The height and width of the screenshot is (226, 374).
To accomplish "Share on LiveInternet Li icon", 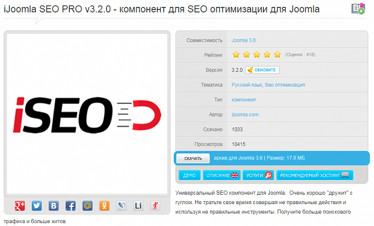I will pyautogui.click(x=138, y=206).
